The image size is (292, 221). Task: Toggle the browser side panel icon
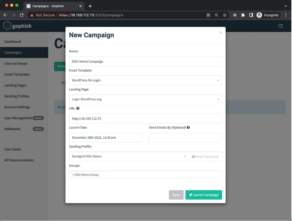coord(251,15)
